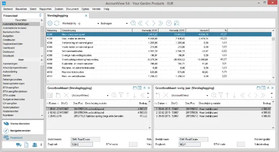279x152 pixels.
Task: Click sort descending arrow in Grootboekkaart toolbar
Action: click(x=135, y=95)
